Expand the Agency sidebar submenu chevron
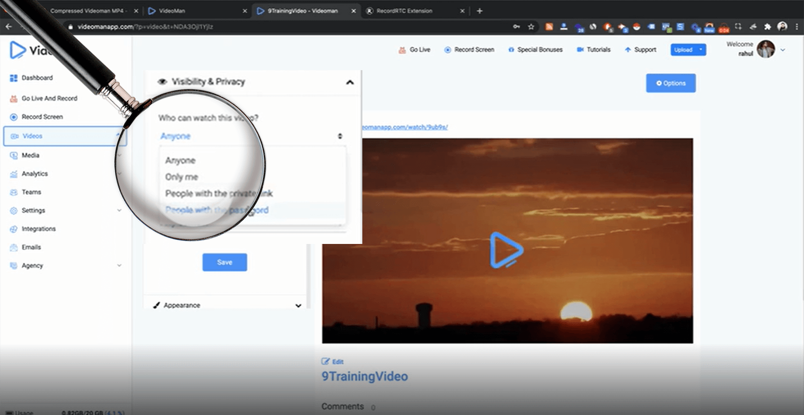The image size is (804, 415). click(119, 266)
